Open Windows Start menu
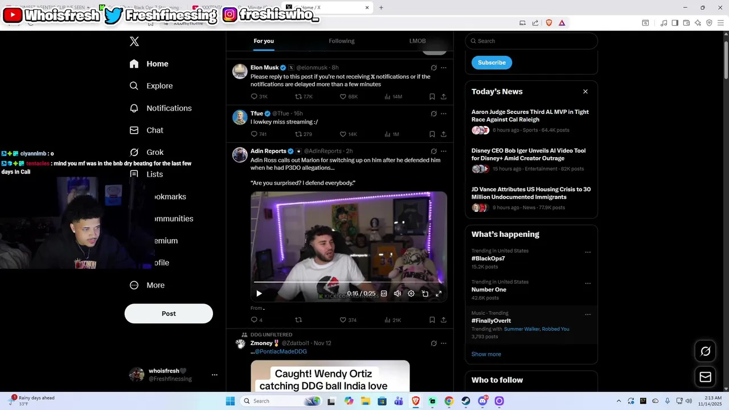 tap(230, 401)
